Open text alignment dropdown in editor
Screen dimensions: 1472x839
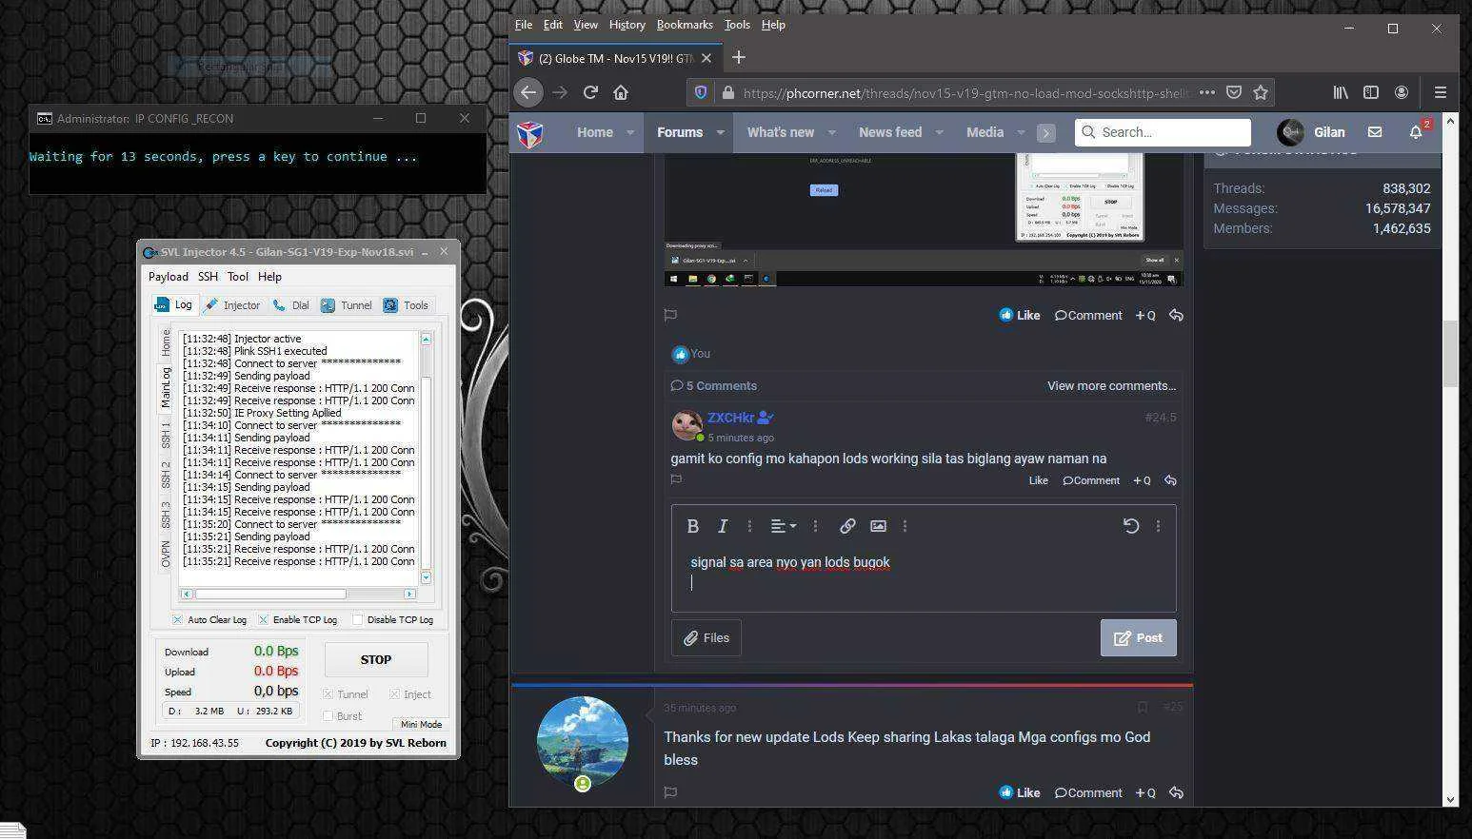783,525
